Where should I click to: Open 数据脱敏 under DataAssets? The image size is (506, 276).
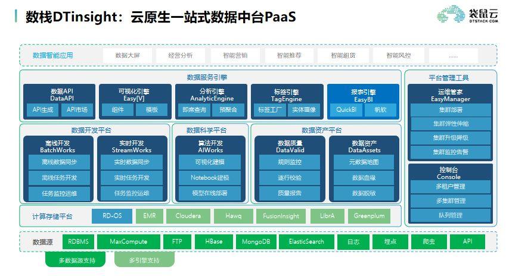(364, 193)
